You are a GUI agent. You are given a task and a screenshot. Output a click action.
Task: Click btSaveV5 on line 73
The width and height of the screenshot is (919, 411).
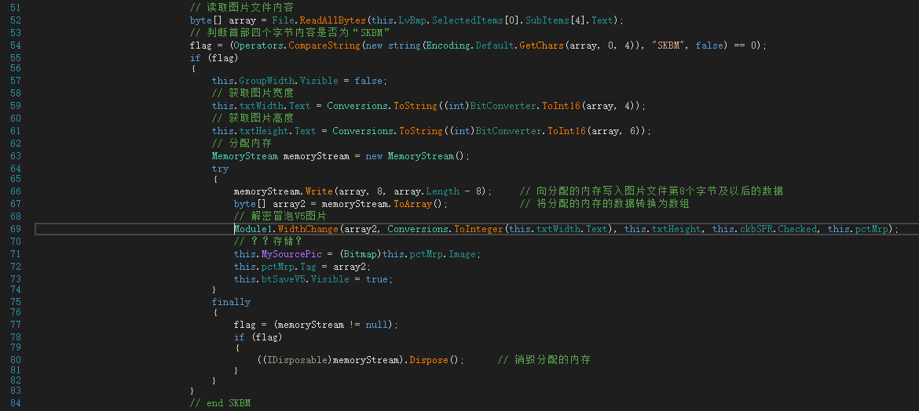283,279
